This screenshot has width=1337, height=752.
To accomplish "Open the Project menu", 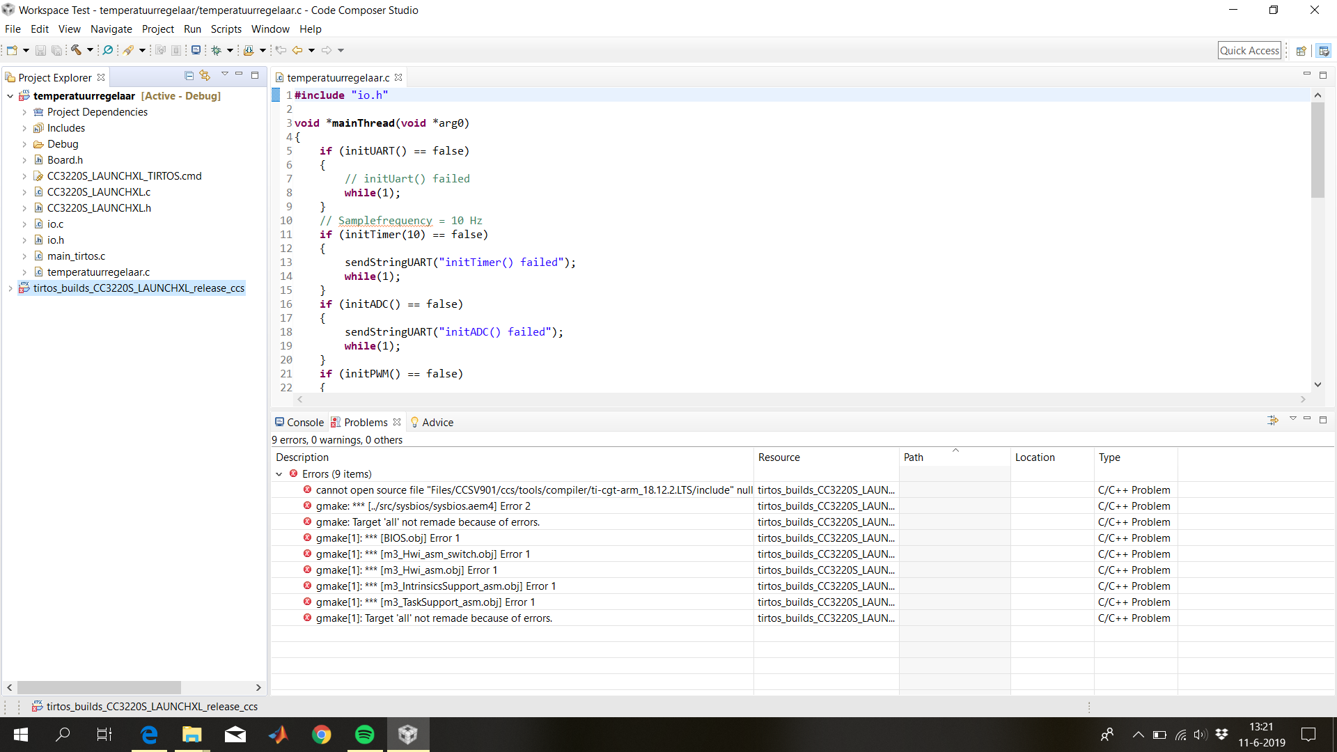I will tap(157, 29).
